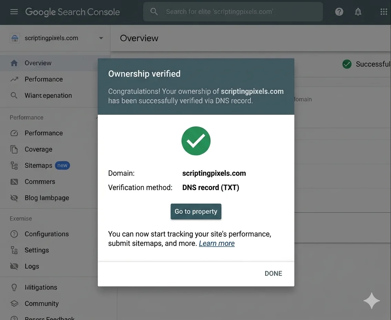Open the Commers menu item
This screenshot has width=391, height=320.
pyautogui.click(x=49, y=182)
